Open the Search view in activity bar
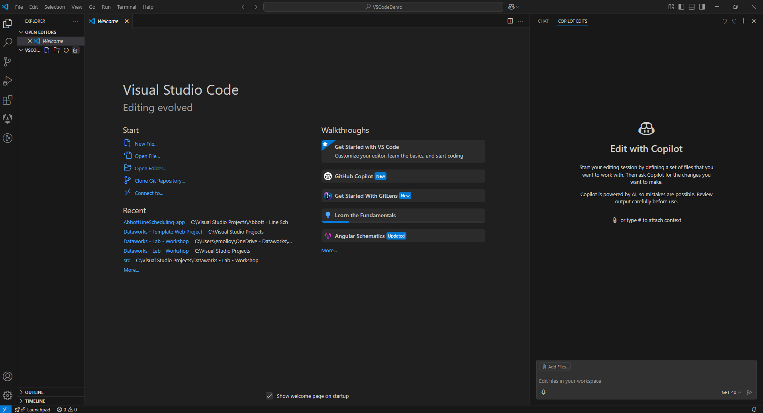The height and width of the screenshot is (413, 763). [x=8, y=43]
